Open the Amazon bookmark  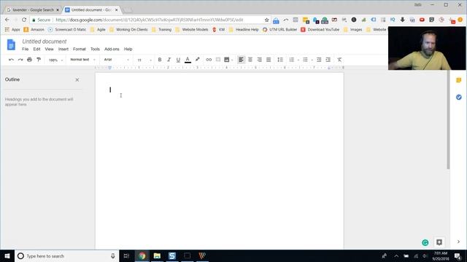[34, 30]
